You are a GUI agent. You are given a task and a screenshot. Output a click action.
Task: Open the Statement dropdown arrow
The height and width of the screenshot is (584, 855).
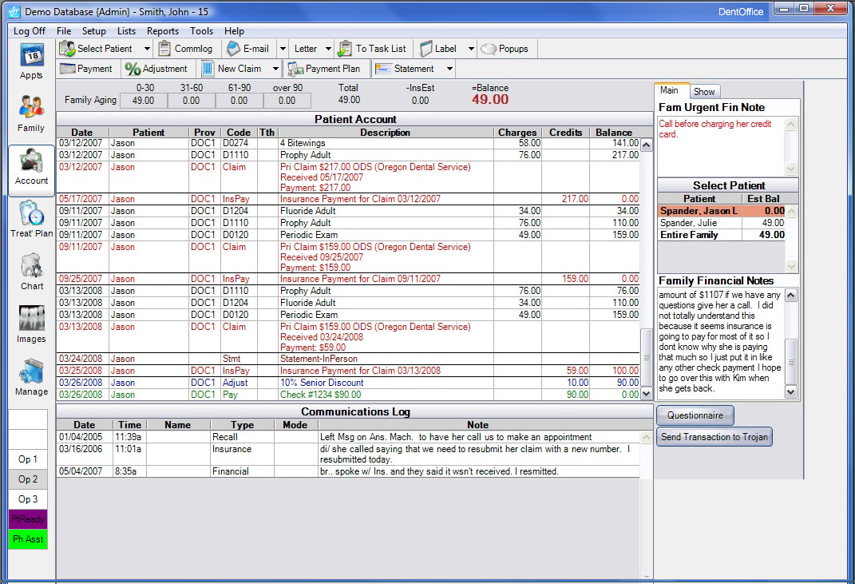click(449, 69)
